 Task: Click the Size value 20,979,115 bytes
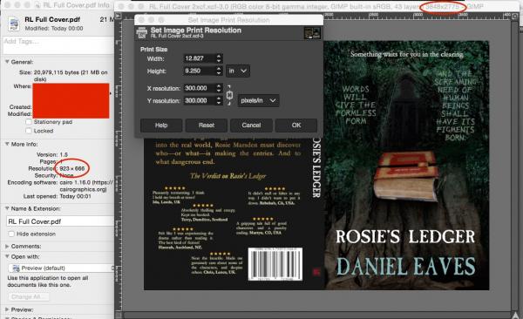tap(71, 76)
